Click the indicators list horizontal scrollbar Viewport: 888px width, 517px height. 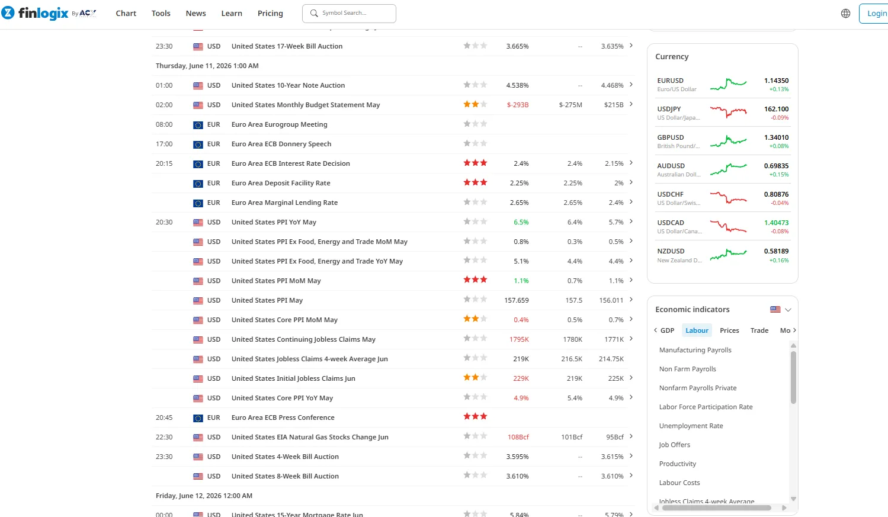(x=716, y=508)
